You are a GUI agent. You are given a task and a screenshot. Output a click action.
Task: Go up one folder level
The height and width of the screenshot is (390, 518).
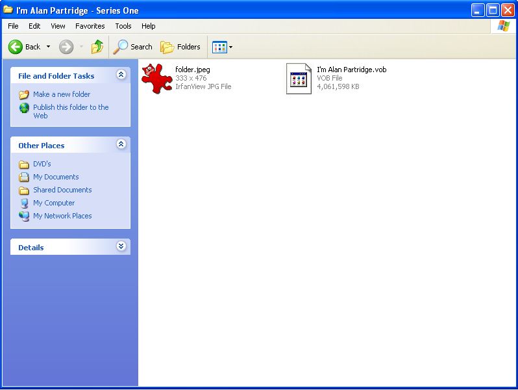[97, 47]
